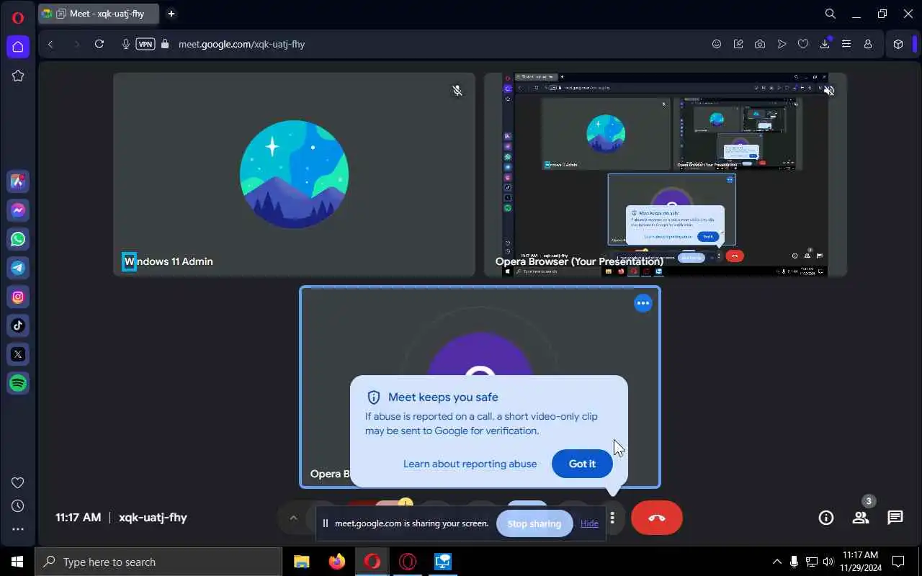Open Easy Setup sliders icon

click(x=846, y=44)
